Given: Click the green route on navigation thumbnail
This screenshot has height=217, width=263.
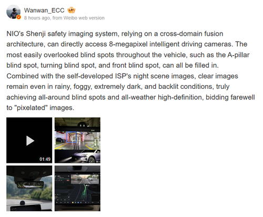Looking at the screenshot, I should pos(85,189).
